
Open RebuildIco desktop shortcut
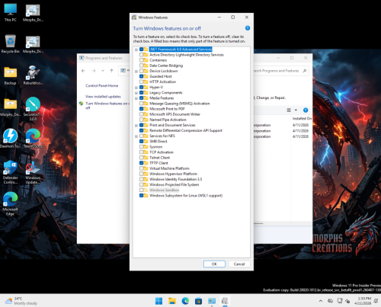pos(33,75)
